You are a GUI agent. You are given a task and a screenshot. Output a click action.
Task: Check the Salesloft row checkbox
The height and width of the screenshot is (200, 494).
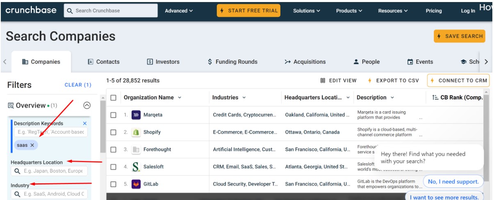click(x=114, y=167)
